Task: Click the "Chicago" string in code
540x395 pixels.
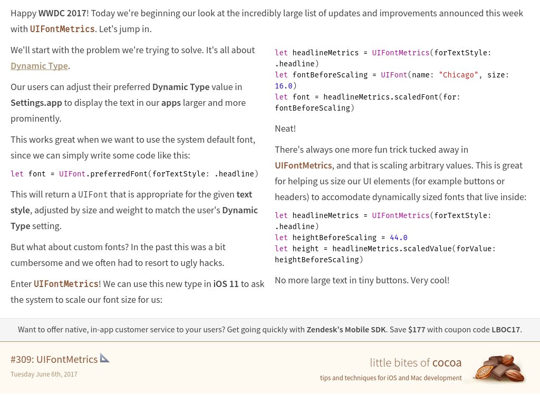Action: coord(458,75)
